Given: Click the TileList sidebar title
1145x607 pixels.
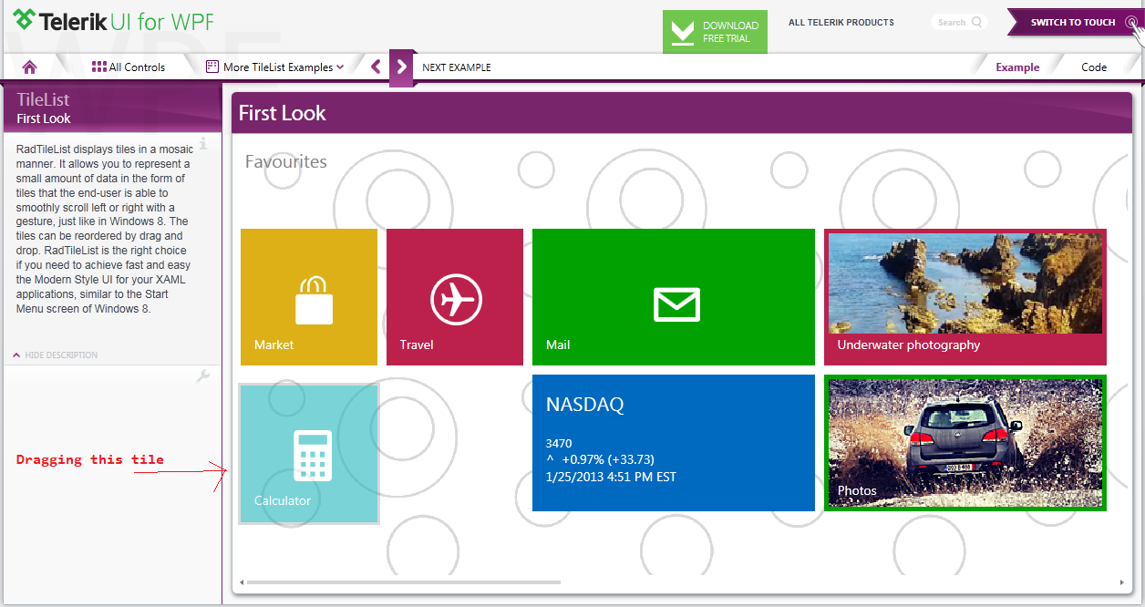Looking at the screenshot, I should (x=43, y=99).
